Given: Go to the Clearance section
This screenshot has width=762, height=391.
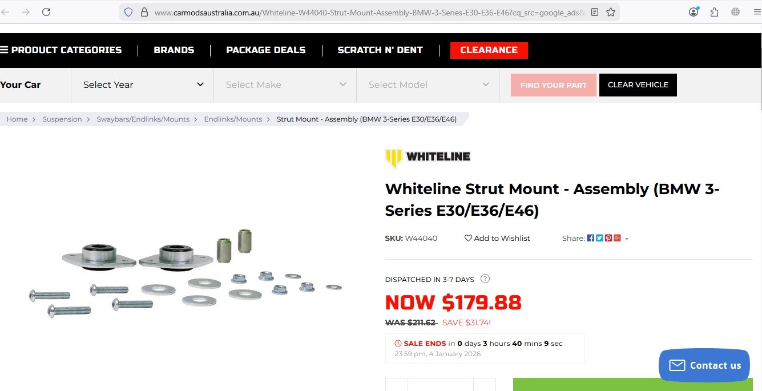Looking at the screenshot, I should click(489, 50).
